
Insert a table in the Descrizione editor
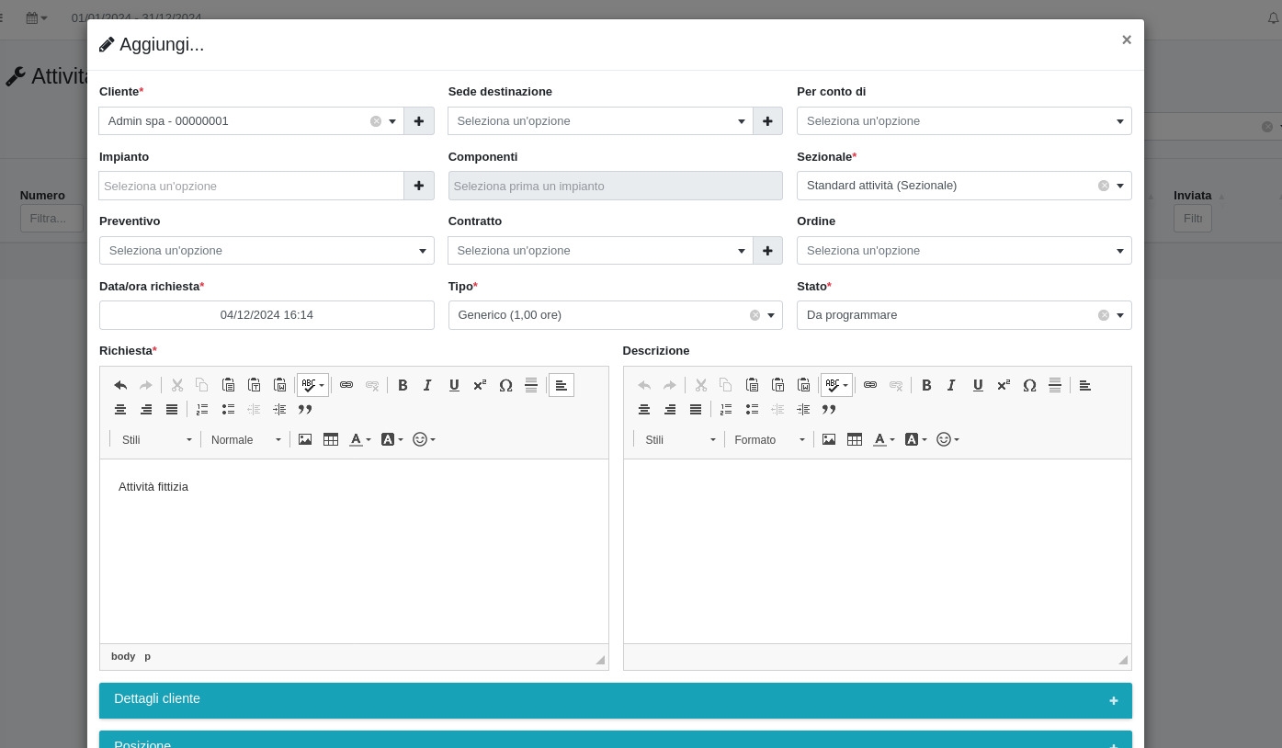pos(855,439)
